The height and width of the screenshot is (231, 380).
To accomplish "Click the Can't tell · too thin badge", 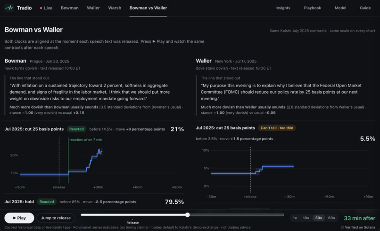I will 277,128.
